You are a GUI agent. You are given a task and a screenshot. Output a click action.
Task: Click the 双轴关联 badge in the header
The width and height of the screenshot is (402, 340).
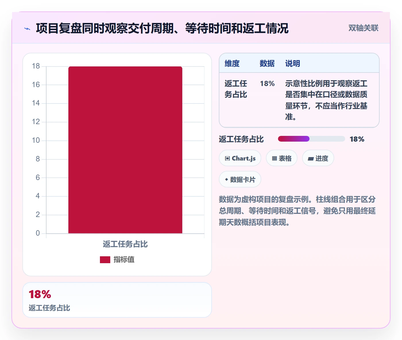(x=363, y=28)
